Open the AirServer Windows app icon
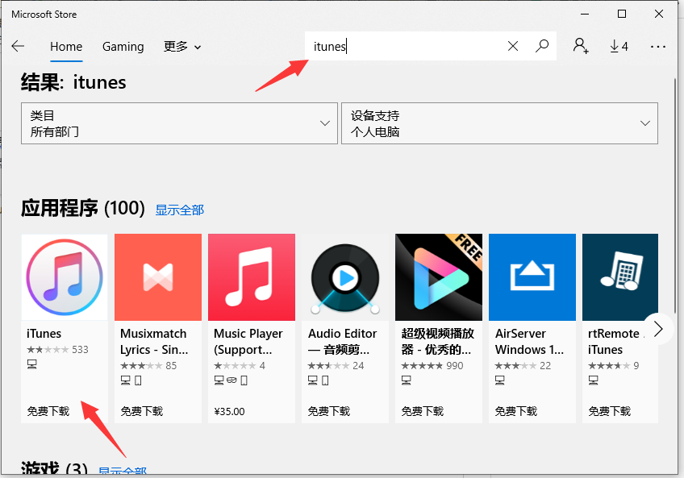The image size is (684, 478). tap(532, 276)
